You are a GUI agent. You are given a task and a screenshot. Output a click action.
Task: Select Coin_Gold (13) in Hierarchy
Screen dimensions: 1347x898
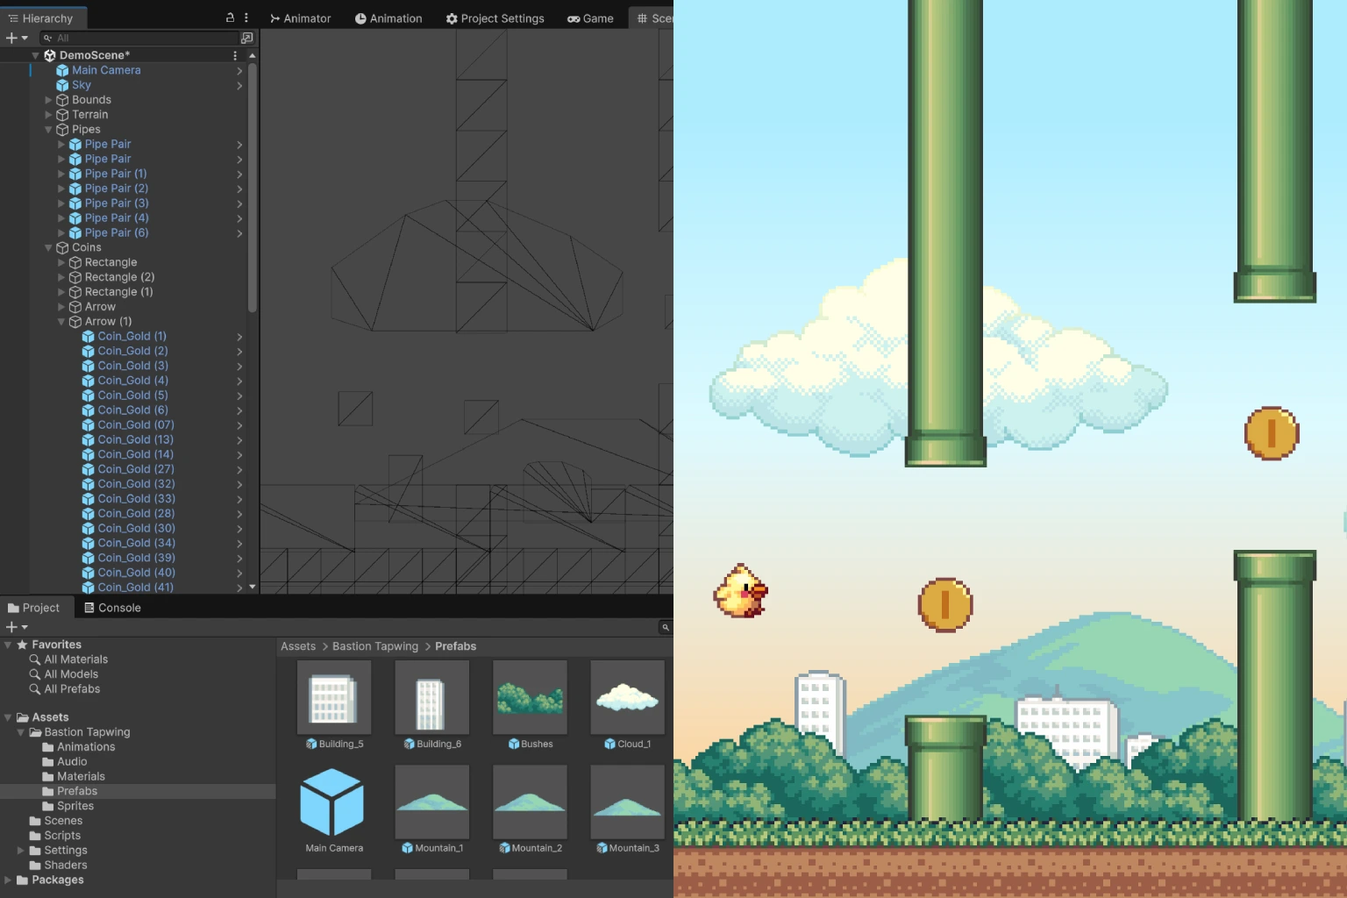[136, 439]
